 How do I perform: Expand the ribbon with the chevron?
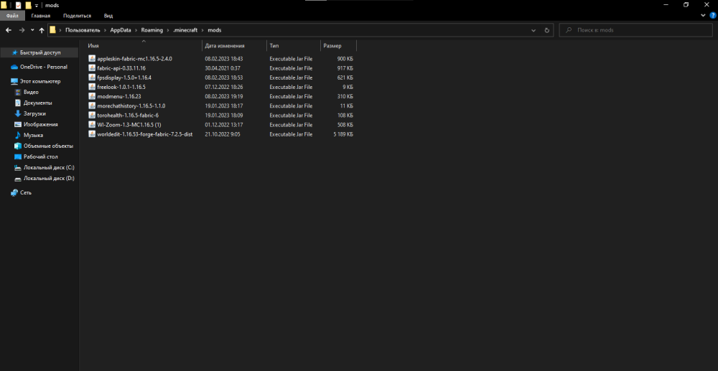pyautogui.click(x=704, y=16)
